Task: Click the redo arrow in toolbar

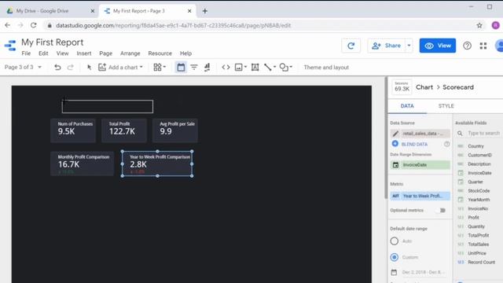Action: pos(70,67)
